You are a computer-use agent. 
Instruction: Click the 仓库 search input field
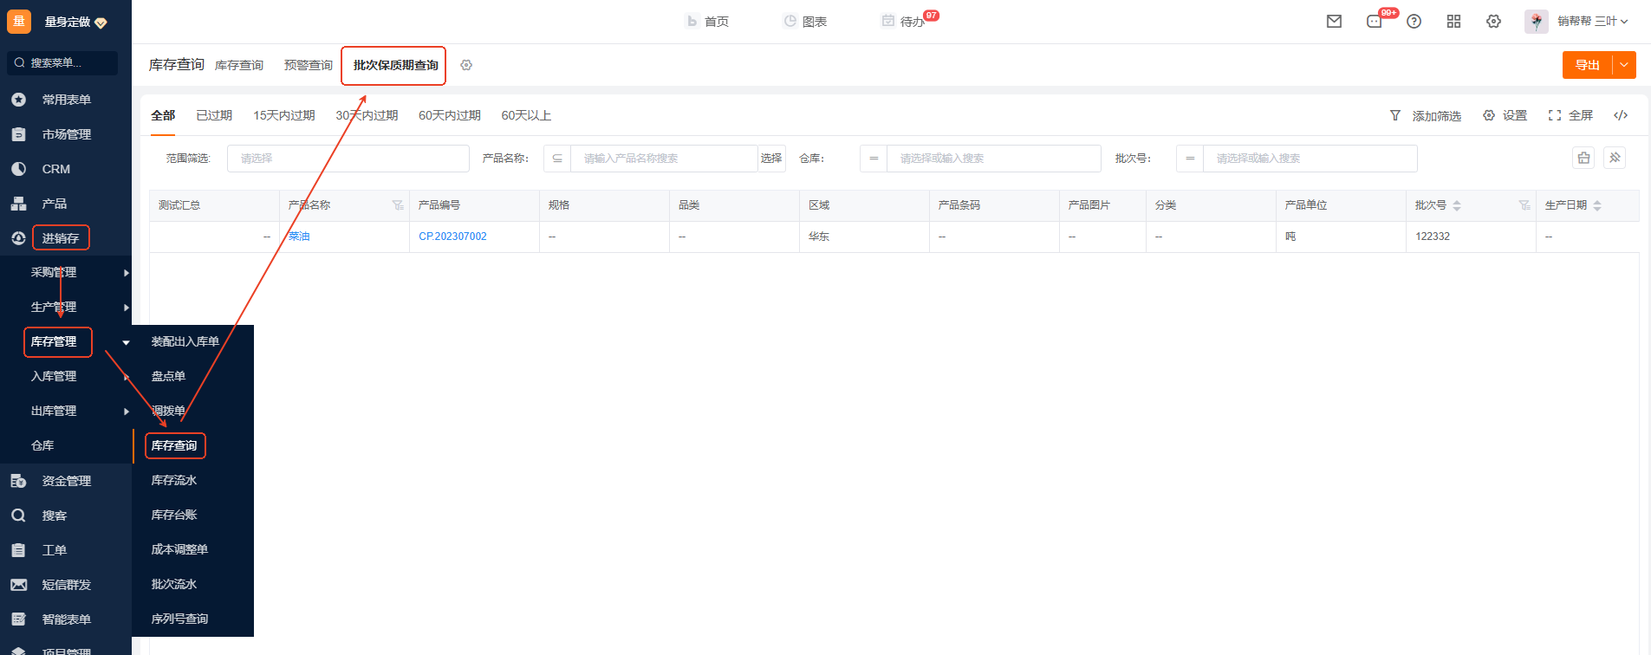pos(994,159)
